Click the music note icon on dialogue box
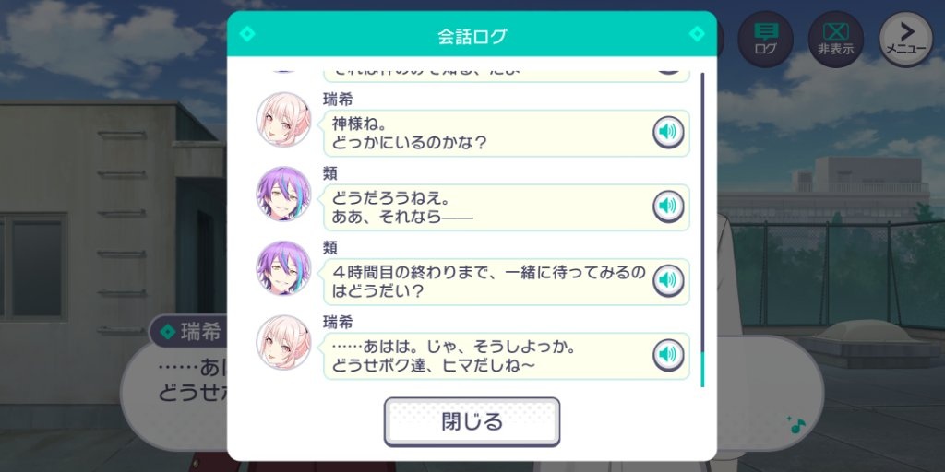 (796, 424)
